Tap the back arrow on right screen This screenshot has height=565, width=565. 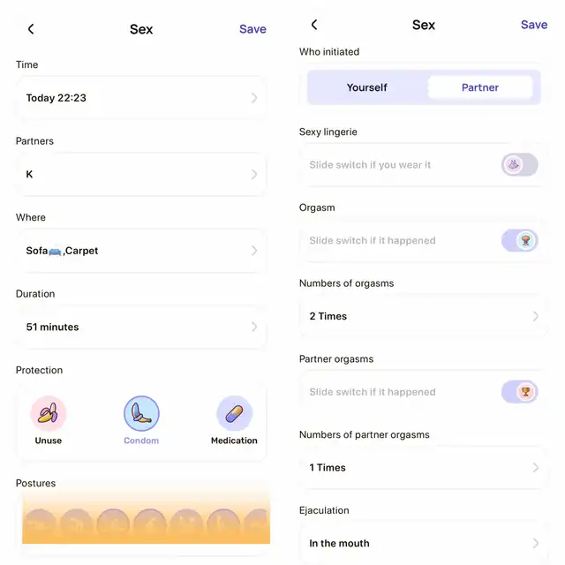click(x=314, y=25)
